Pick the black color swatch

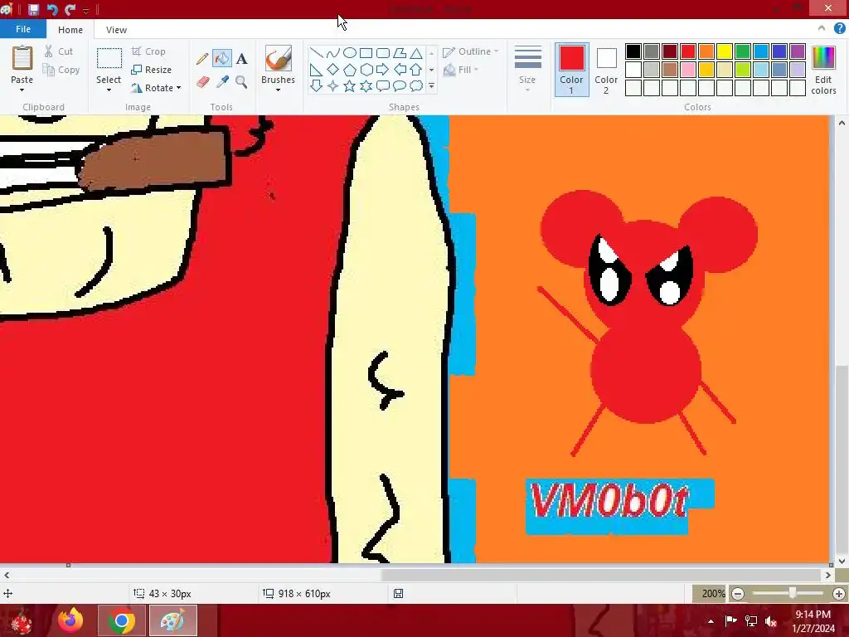pyautogui.click(x=633, y=51)
